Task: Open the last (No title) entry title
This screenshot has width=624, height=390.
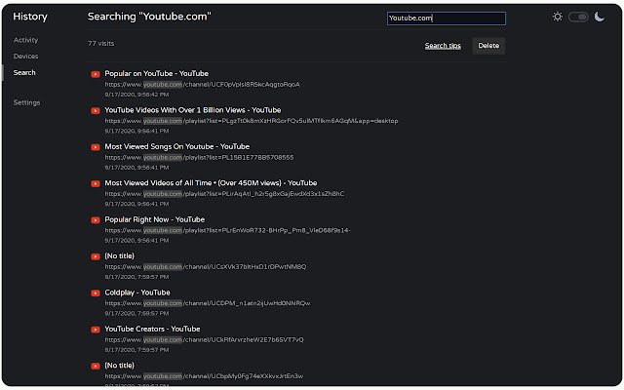Action: point(119,366)
